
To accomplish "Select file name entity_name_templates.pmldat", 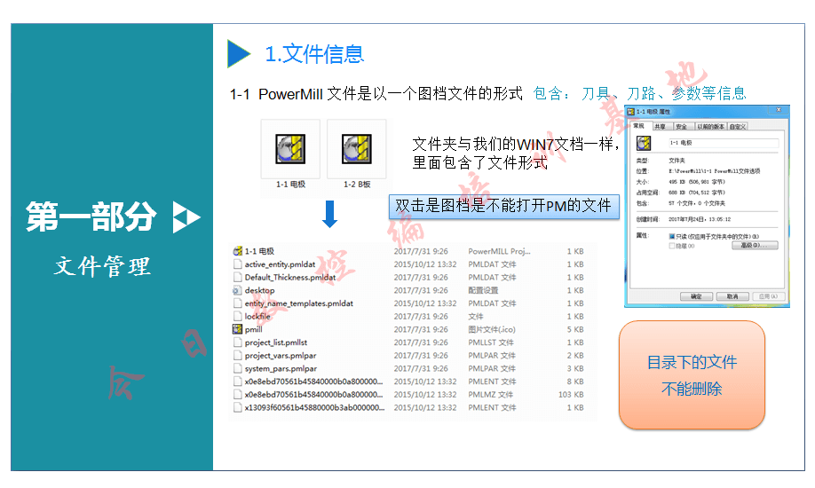I will pos(299,303).
